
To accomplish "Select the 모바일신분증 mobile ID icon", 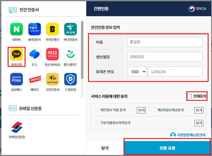I will (x=17, y=127).
